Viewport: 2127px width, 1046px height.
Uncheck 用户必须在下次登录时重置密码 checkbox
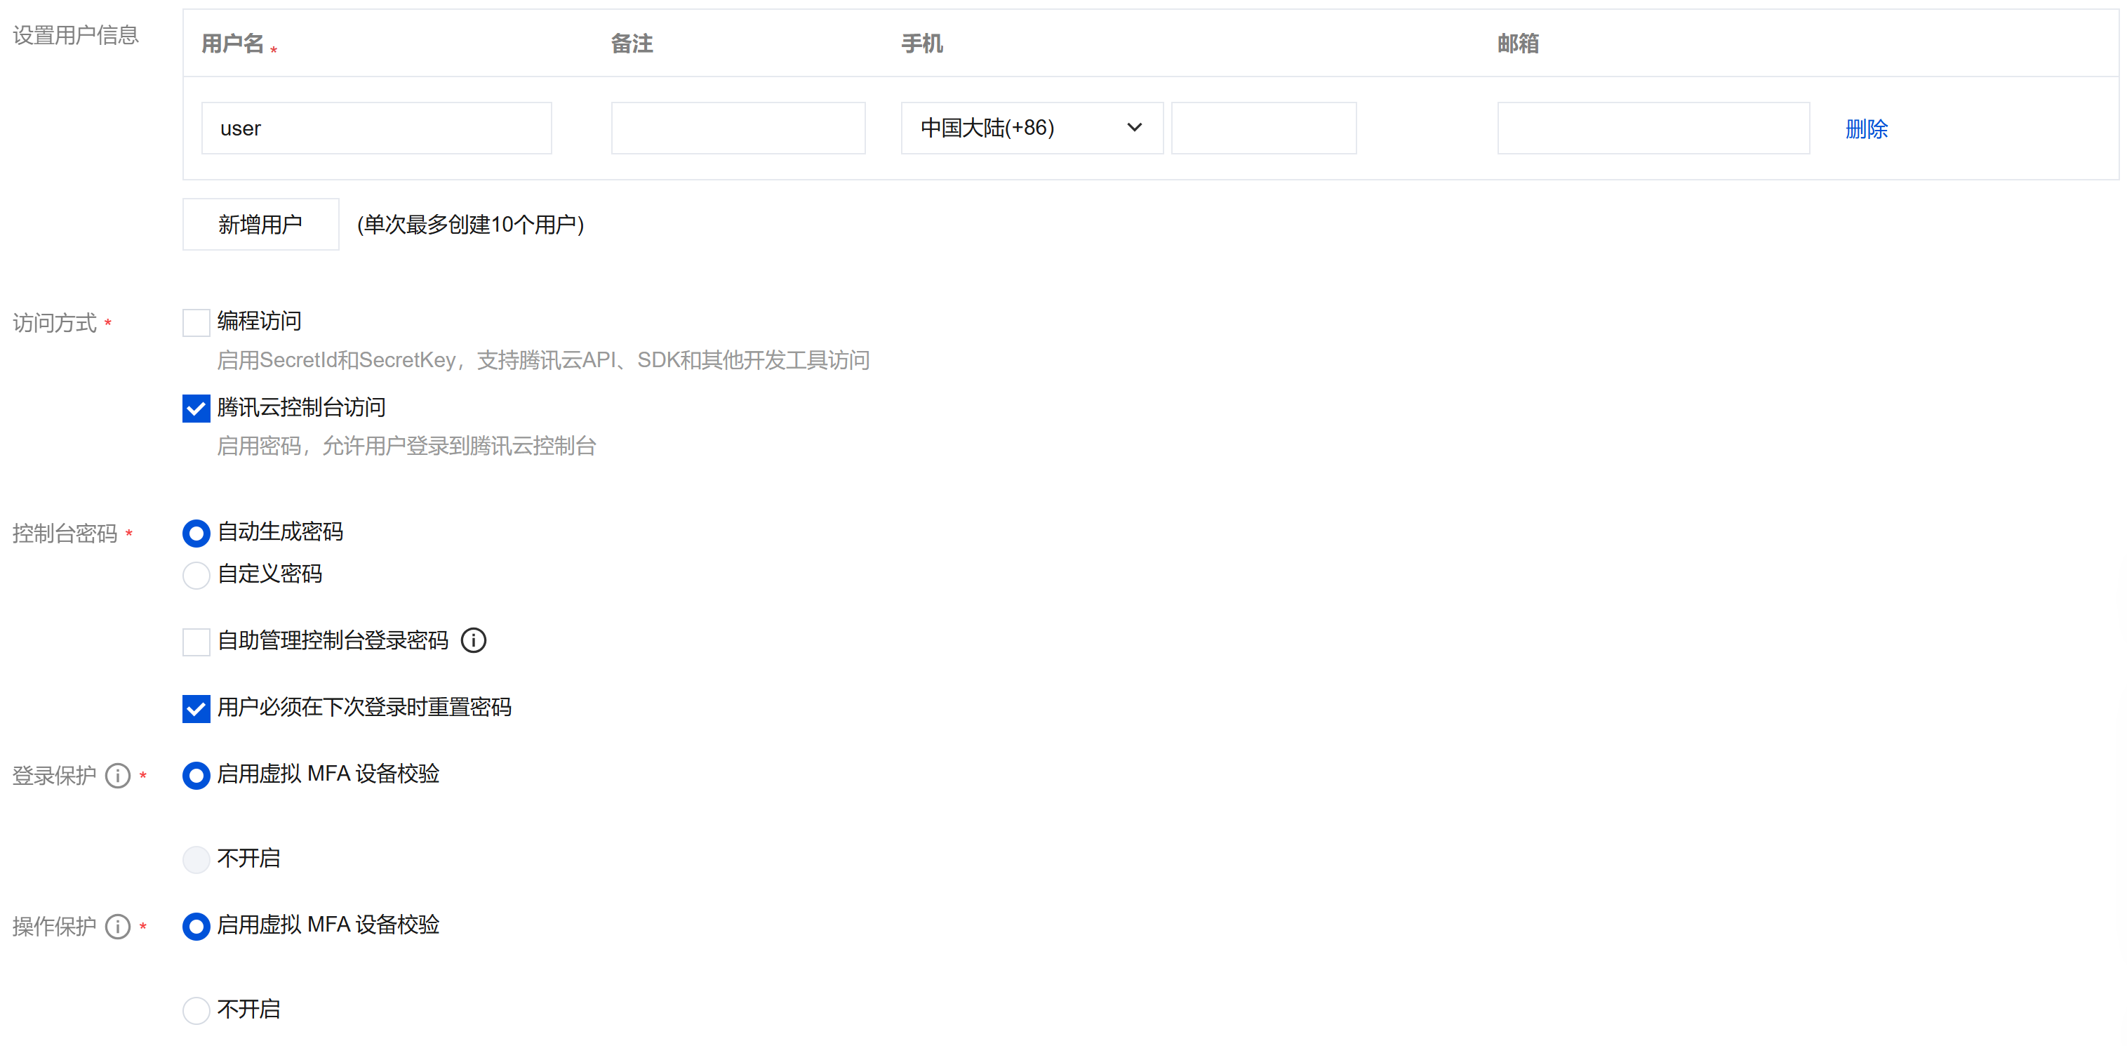coord(196,708)
